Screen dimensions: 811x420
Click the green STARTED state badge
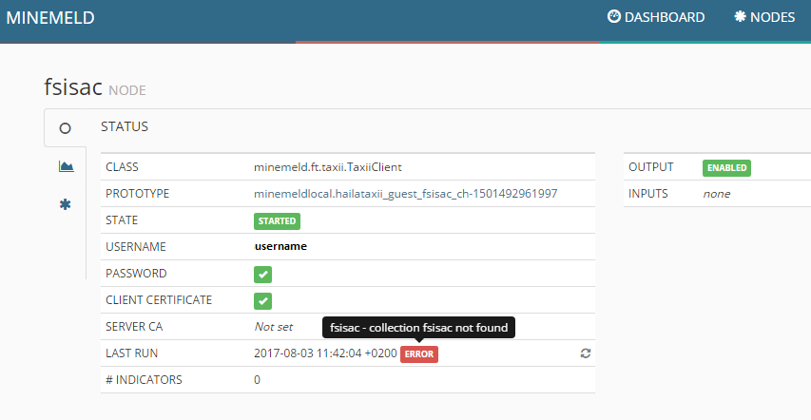[x=277, y=220]
